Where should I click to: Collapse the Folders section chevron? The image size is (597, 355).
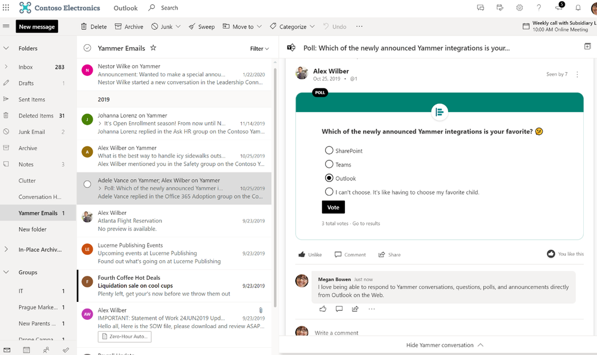[6, 48]
